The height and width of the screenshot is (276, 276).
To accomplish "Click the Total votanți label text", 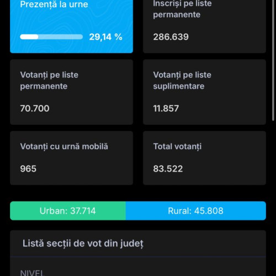I will [x=177, y=147].
